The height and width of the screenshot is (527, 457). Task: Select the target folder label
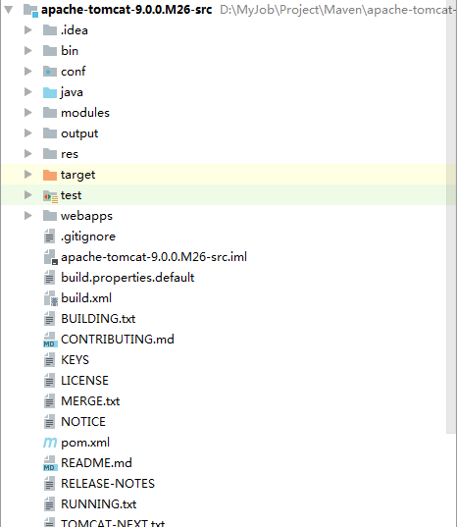[x=77, y=175]
